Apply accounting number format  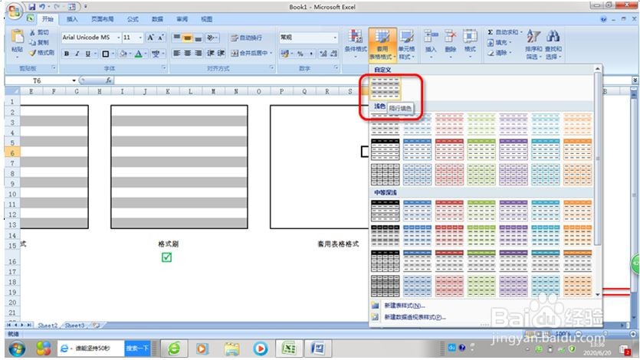point(285,54)
